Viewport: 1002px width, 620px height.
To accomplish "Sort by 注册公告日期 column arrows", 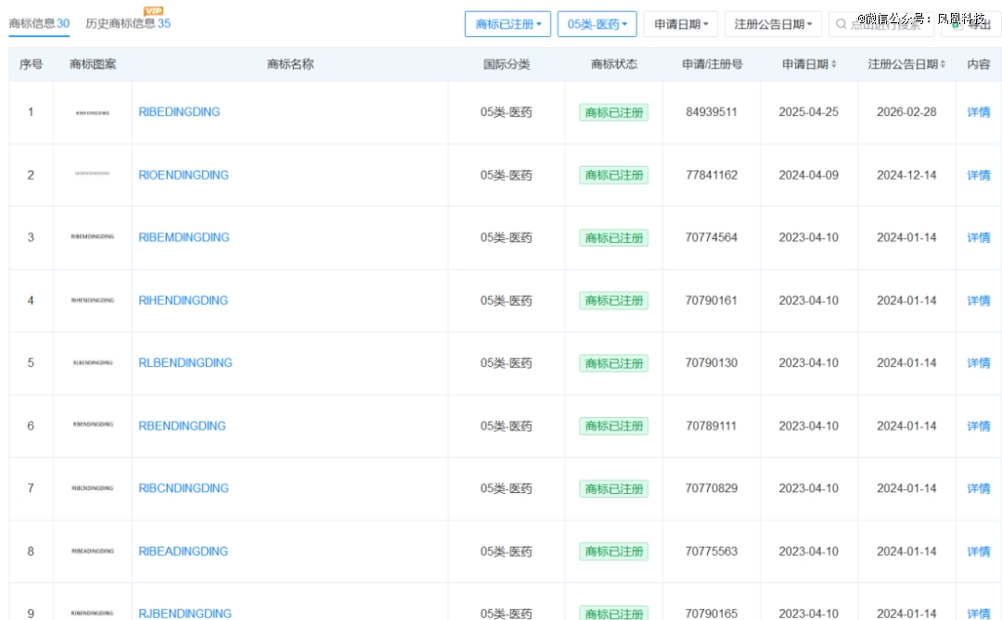I will point(943,64).
